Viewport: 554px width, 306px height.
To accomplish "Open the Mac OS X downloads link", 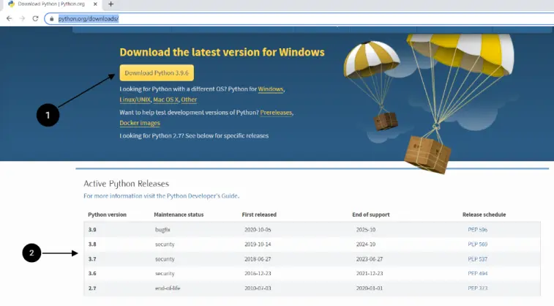I will pos(165,100).
